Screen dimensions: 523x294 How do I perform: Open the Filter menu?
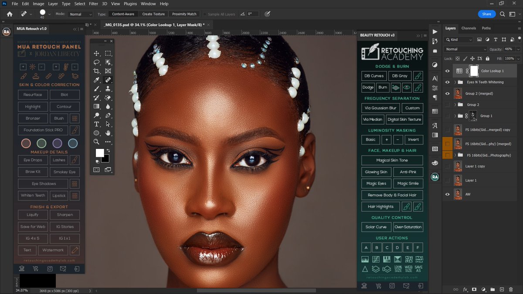tap(93, 3)
